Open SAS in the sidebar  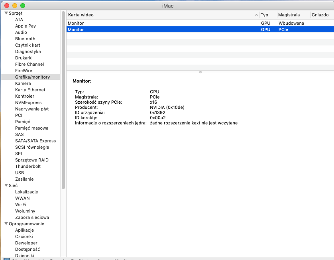pyautogui.click(x=19, y=134)
